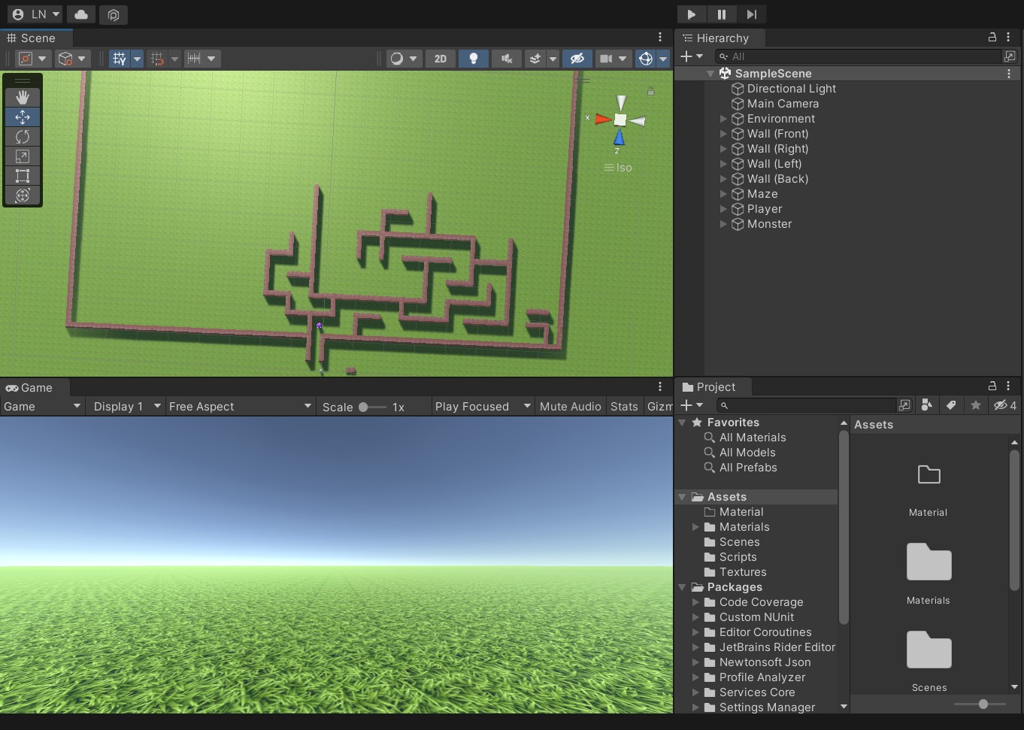Open the Unity Cloud icon
The height and width of the screenshot is (730, 1024).
tap(81, 14)
